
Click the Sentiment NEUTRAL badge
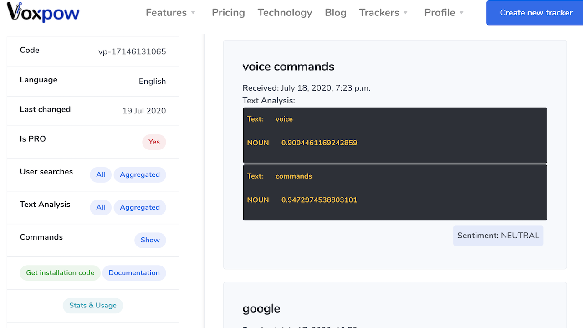point(498,236)
